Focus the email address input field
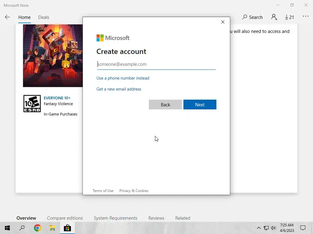The height and width of the screenshot is (234, 313). 156,64
